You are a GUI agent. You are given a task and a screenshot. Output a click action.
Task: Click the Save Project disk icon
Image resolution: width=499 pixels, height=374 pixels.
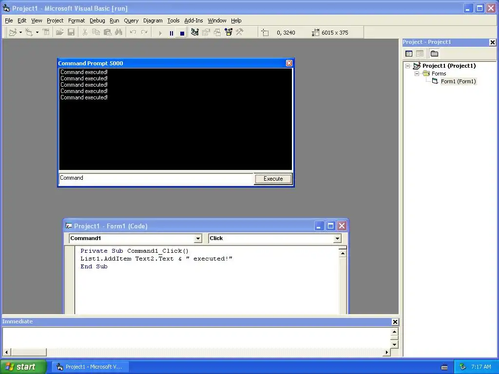click(71, 32)
